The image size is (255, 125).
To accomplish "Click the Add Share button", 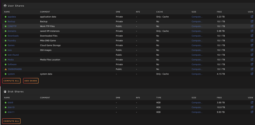I will tap(31, 81).
